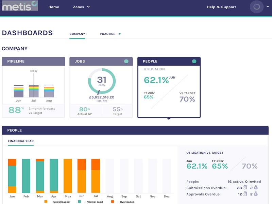Click the 31 Jobs donut chart
The image size is (272, 204).
click(x=101, y=82)
